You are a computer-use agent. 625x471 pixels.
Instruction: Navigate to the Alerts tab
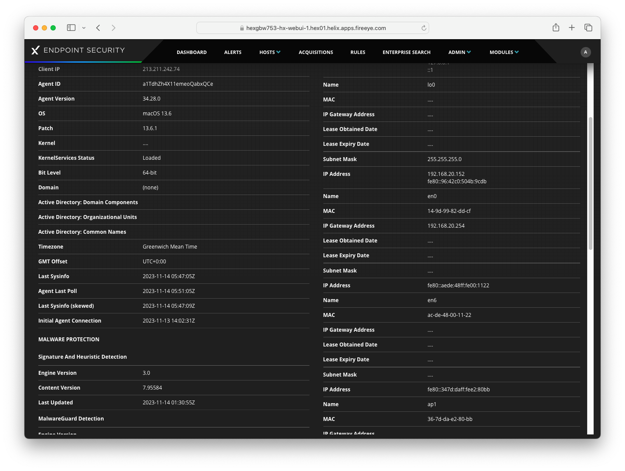point(233,52)
